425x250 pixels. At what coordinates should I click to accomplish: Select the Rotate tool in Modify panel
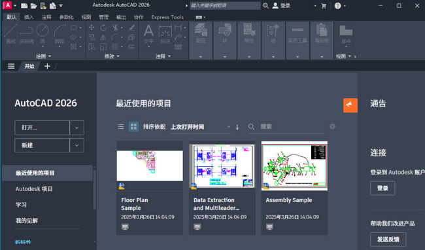tap(103, 27)
